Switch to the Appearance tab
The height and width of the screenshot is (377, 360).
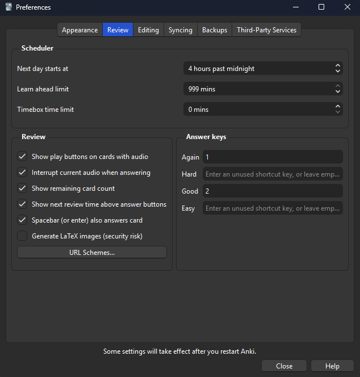point(80,30)
